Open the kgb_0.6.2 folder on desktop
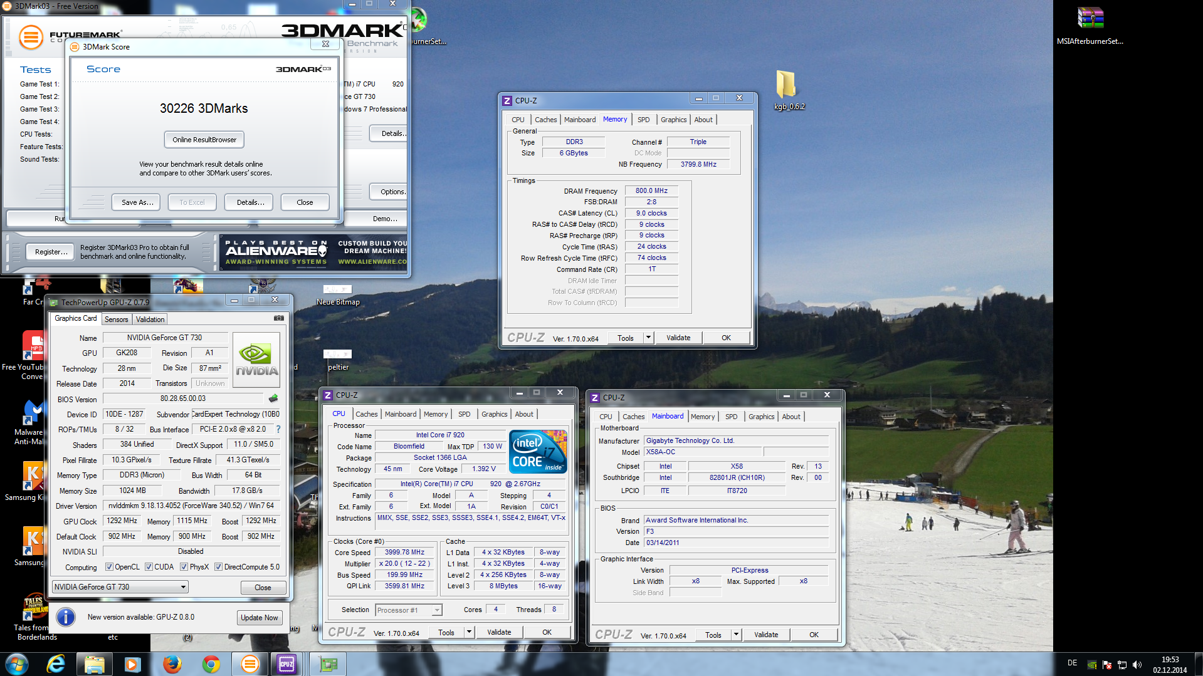This screenshot has width=1203, height=676. [788, 89]
